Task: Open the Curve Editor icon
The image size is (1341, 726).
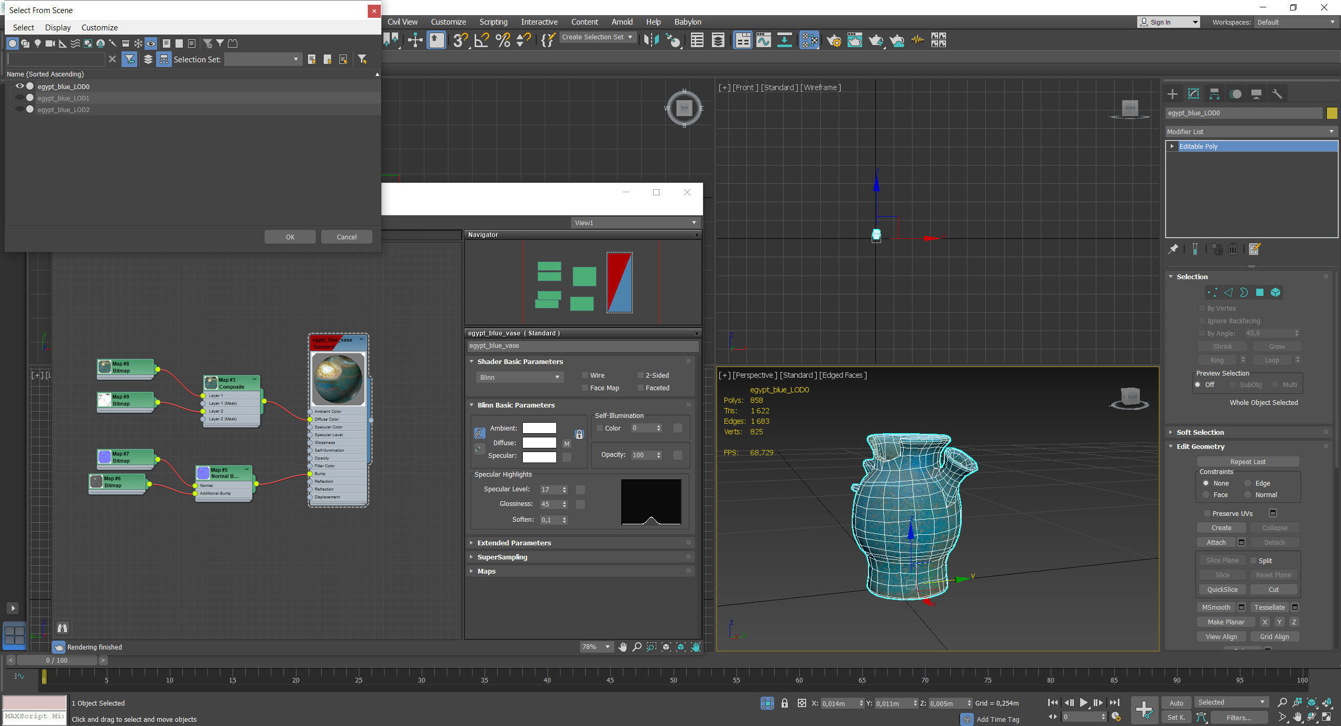Action: [764, 40]
